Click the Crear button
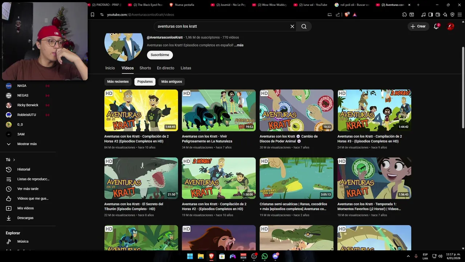Viewport: 465px width, 262px height. point(418,26)
